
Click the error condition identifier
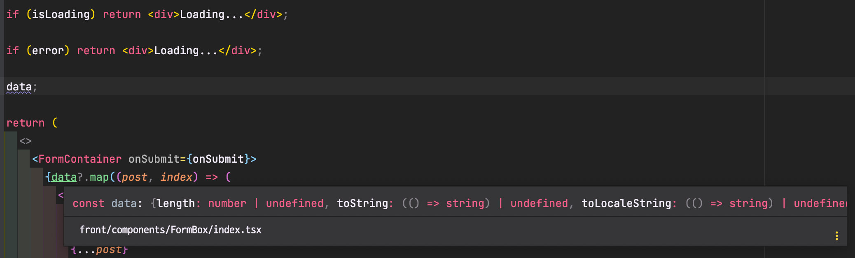tap(48, 51)
